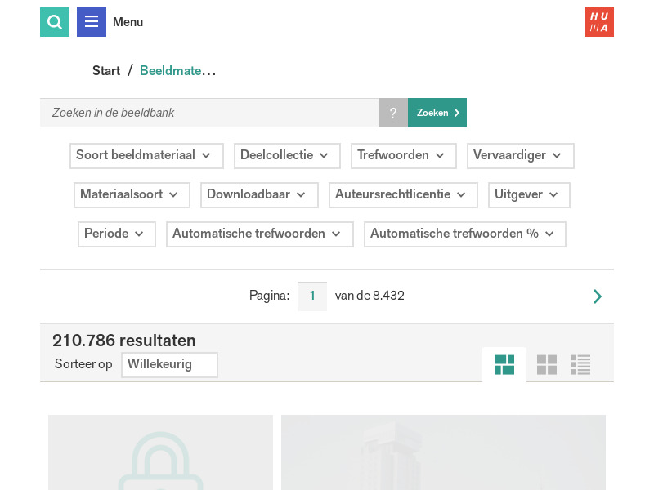Expand Automatische trefwoorden filter
This screenshot has height=490, width=654.
pos(260,234)
